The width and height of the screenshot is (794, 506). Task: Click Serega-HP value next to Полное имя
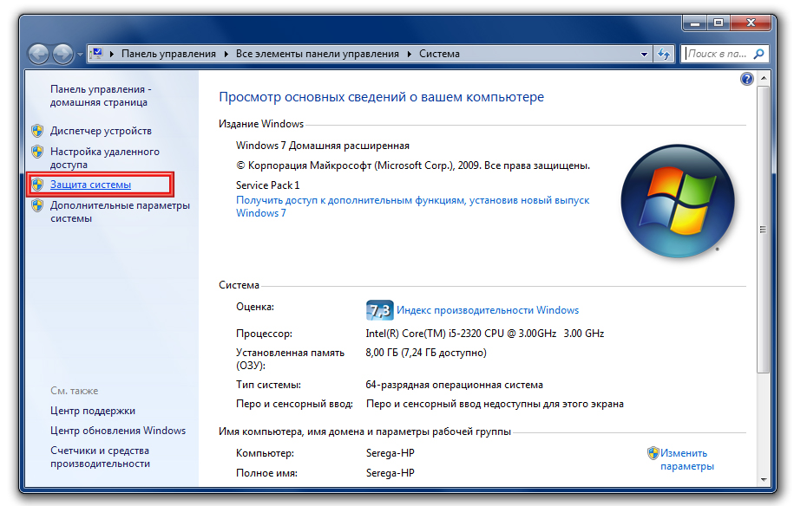pyautogui.click(x=390, y=473)
